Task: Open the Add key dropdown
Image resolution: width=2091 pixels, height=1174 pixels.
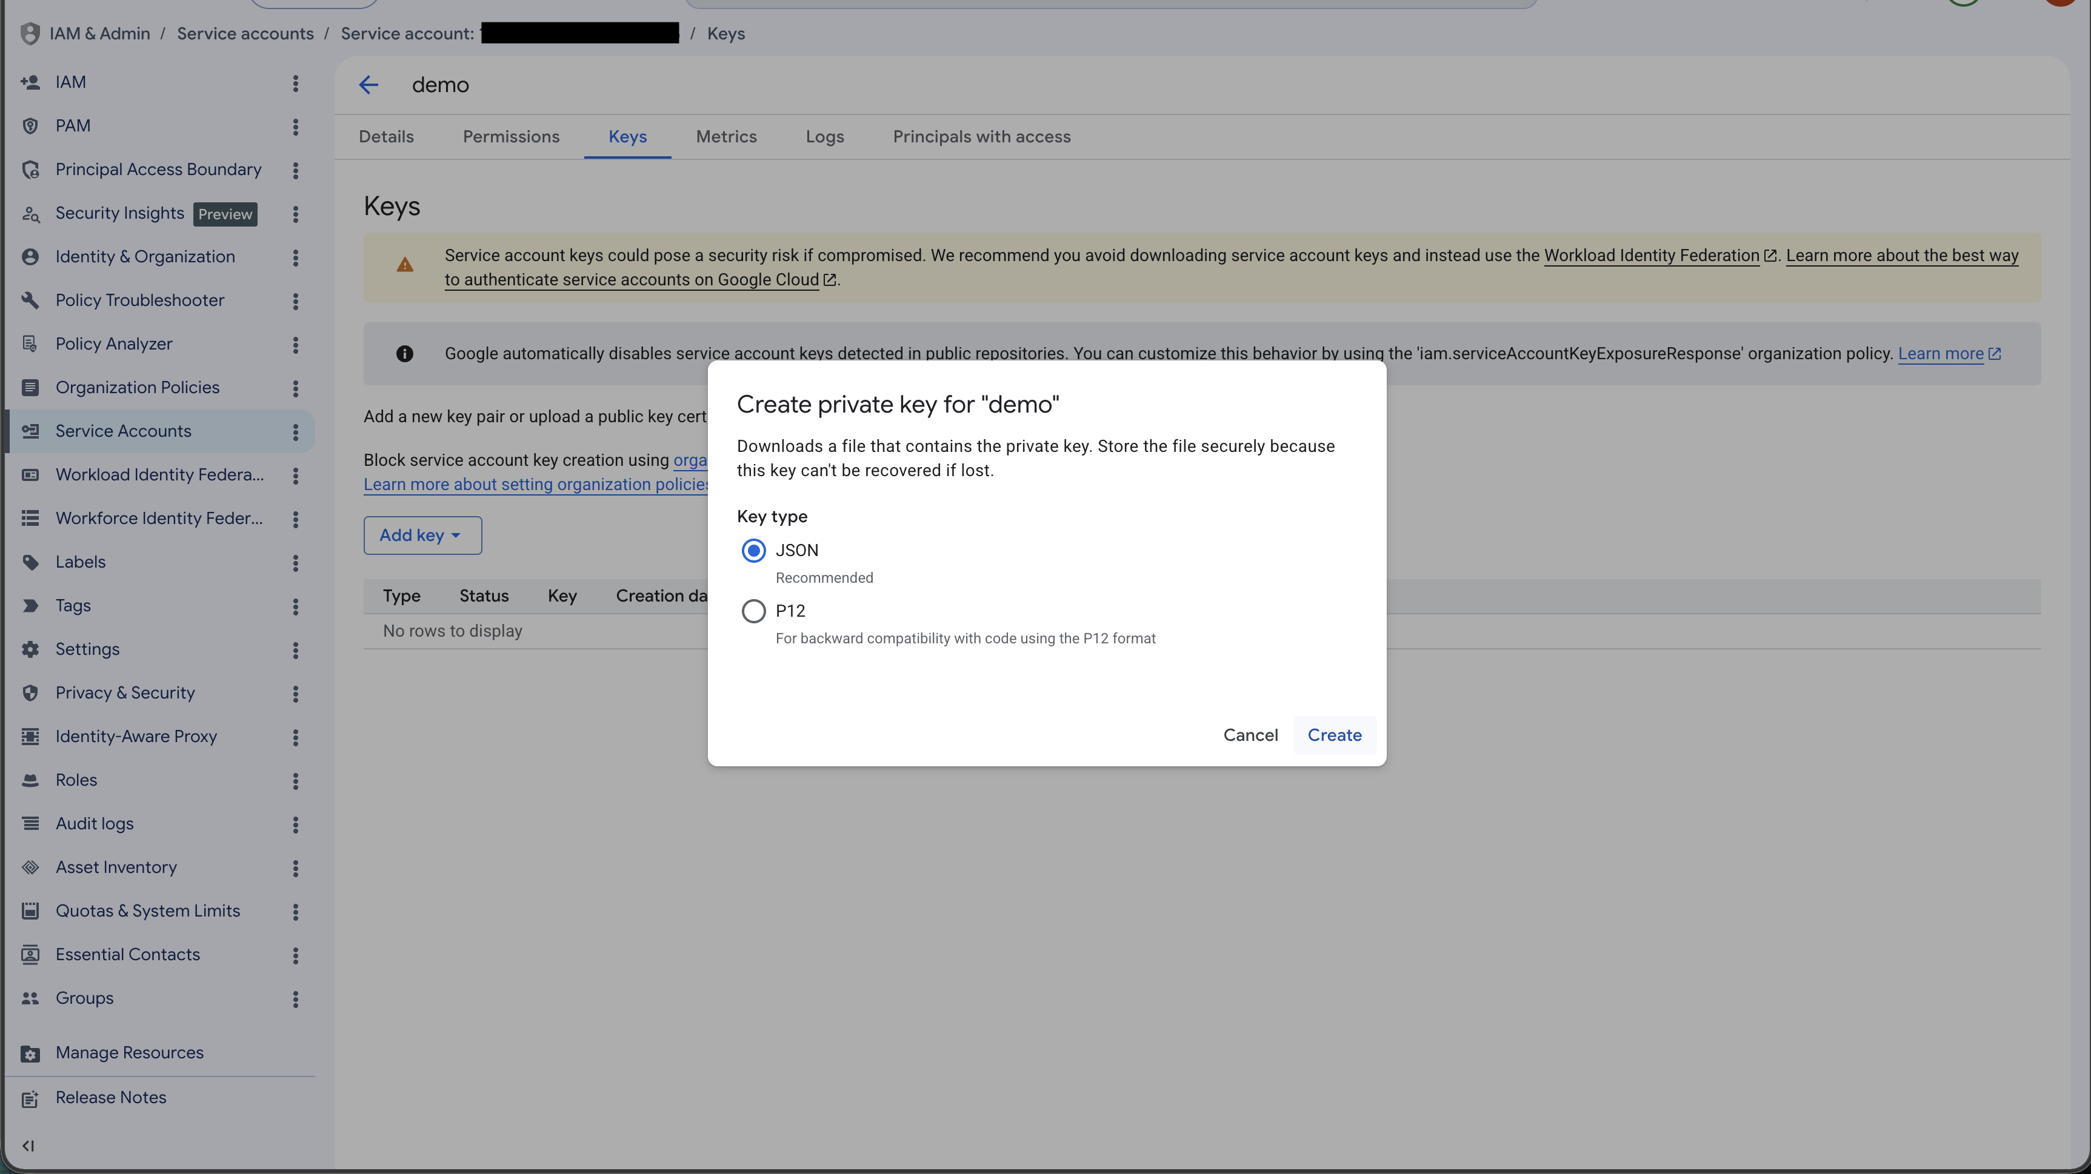Action: coord(422,536)
